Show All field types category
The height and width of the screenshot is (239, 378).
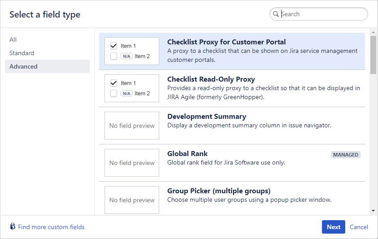click(13, 39)
